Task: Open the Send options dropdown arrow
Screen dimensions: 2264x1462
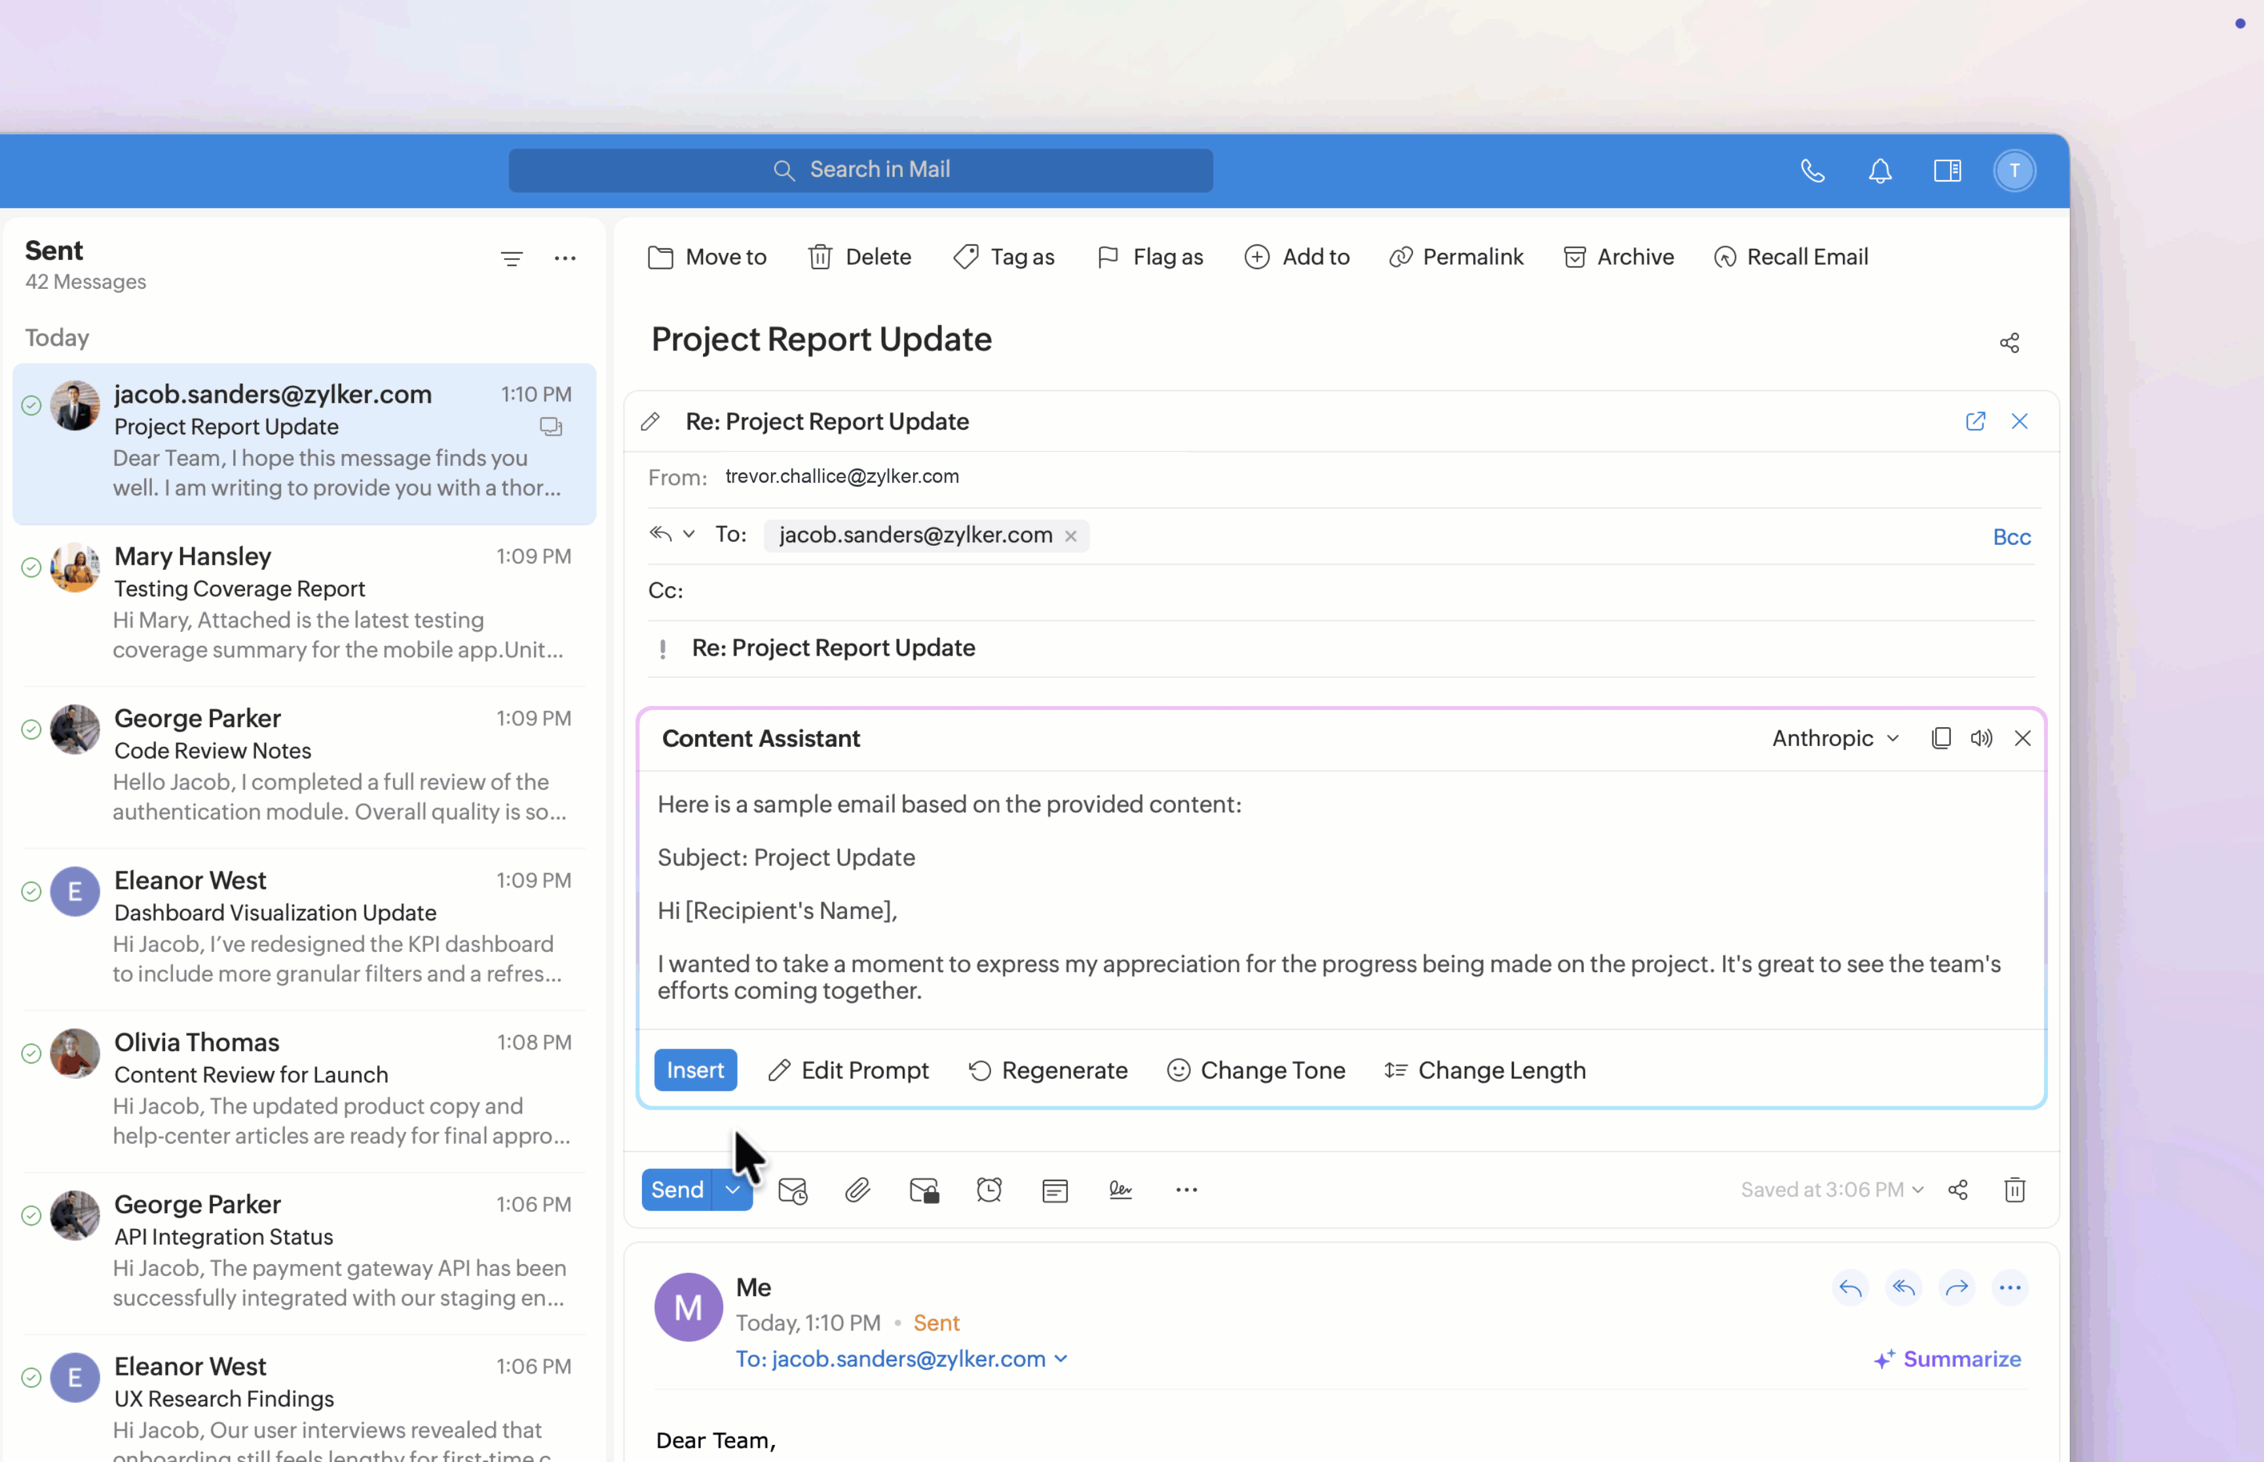Action: pyautogui.click(x=733, y=1190)
